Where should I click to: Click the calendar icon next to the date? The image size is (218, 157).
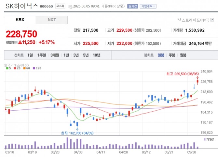pyautogui.click(x=70, y=6)
